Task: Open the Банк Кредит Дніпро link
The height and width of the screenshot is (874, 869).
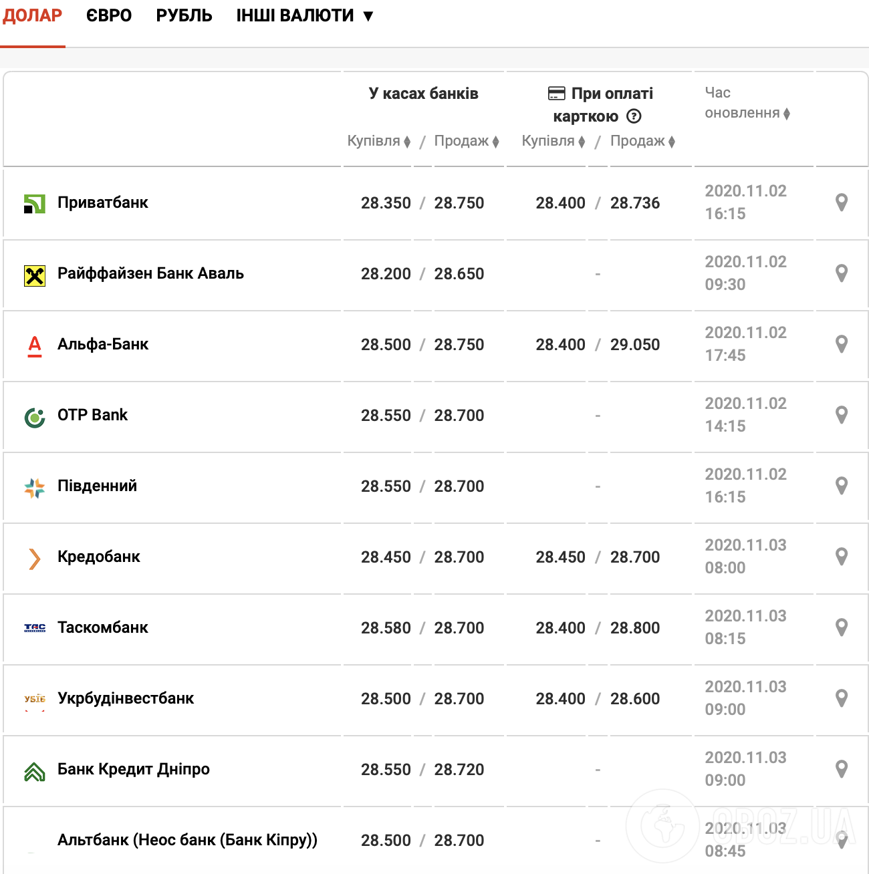Action: coord(134,769)
